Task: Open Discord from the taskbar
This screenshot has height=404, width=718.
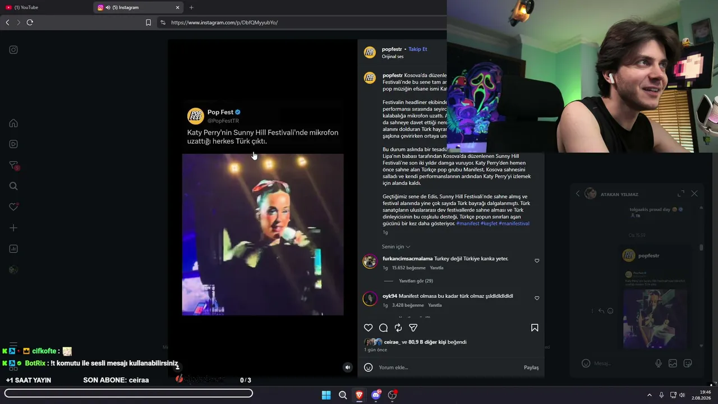Action: click(x=376, y=395)
